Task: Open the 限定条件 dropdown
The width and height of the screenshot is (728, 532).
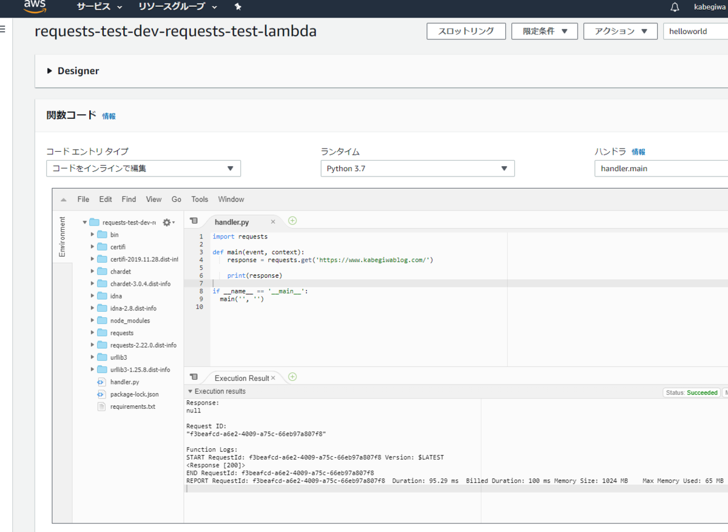Action: [x=545, y=32]
